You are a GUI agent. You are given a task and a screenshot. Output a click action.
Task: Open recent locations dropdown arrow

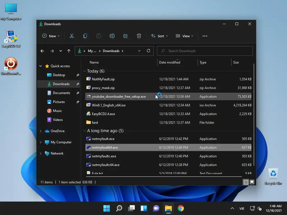pos(61,51)
